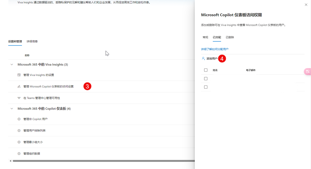The width and height of the screenshot is (311, 169).
Task: Open the 已分配 tab in panel
Action: [x=217, y=37]
